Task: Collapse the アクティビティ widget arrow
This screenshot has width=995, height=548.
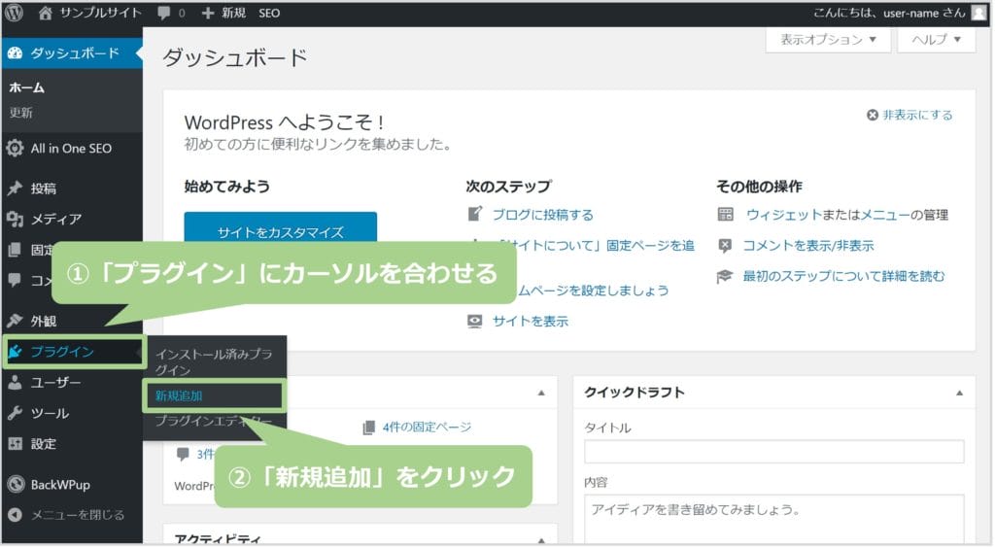Action: (x=541, y=540)
